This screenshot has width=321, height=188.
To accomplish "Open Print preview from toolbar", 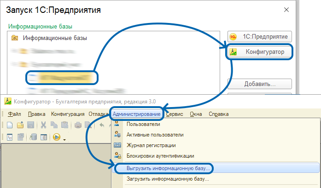I will click(88, 125).
